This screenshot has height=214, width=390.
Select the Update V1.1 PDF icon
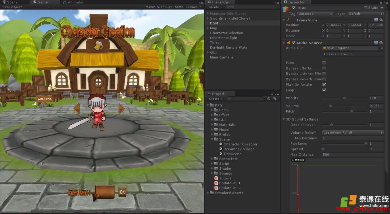point(216,183)
